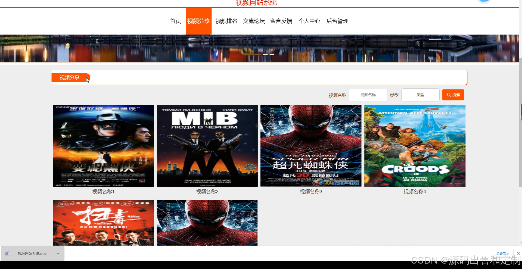Open 交流论坛 from the navigation bar
522x269 pixels.
click(x=254, y=21)
